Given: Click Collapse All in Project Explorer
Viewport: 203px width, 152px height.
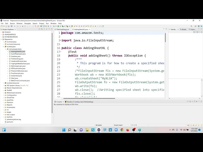Looking at the screenshot, I should click(39, 29).
